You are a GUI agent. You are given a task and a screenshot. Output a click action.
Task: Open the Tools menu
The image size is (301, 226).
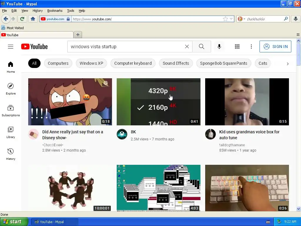click(x=71, y=11)
